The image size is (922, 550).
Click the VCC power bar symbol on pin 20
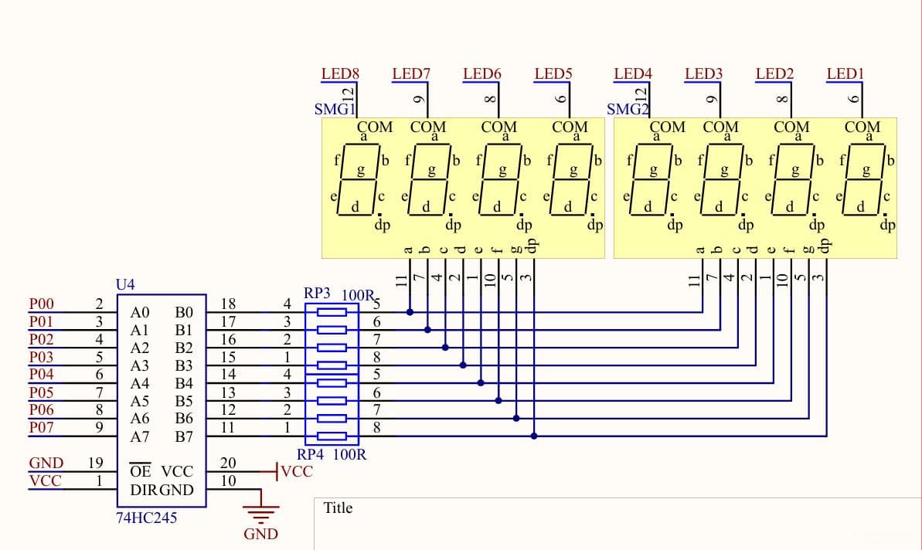tap(277, 471)
